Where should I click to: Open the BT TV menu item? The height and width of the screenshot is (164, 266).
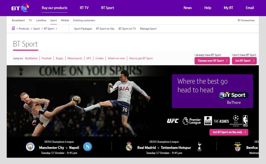coord(84,8)
